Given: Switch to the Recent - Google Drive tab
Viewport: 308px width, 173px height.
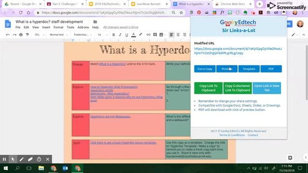Looking at the screenshot, I should (23, 4).
